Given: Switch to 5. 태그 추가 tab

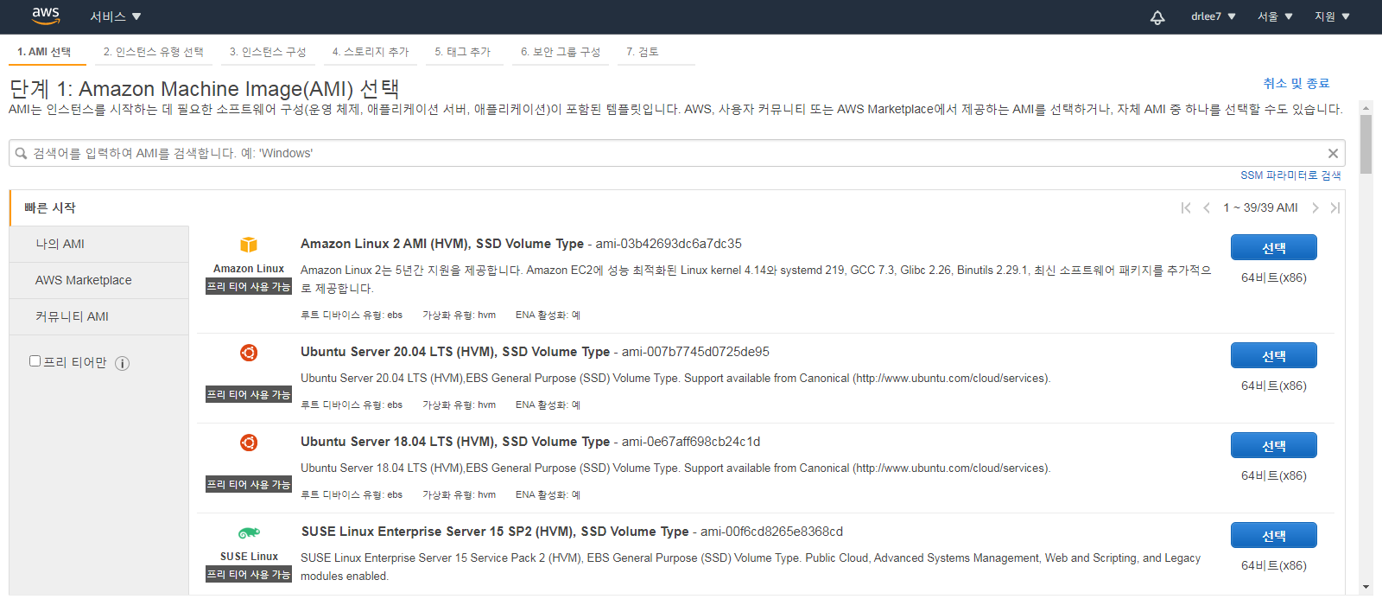Looking at the screenshot, I should (463, 52).
